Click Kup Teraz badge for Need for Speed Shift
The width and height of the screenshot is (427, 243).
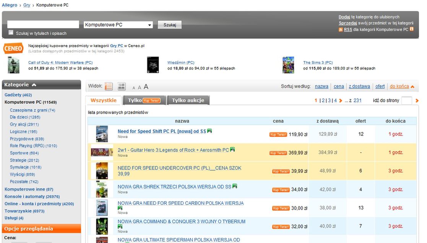tap(278, 134)
